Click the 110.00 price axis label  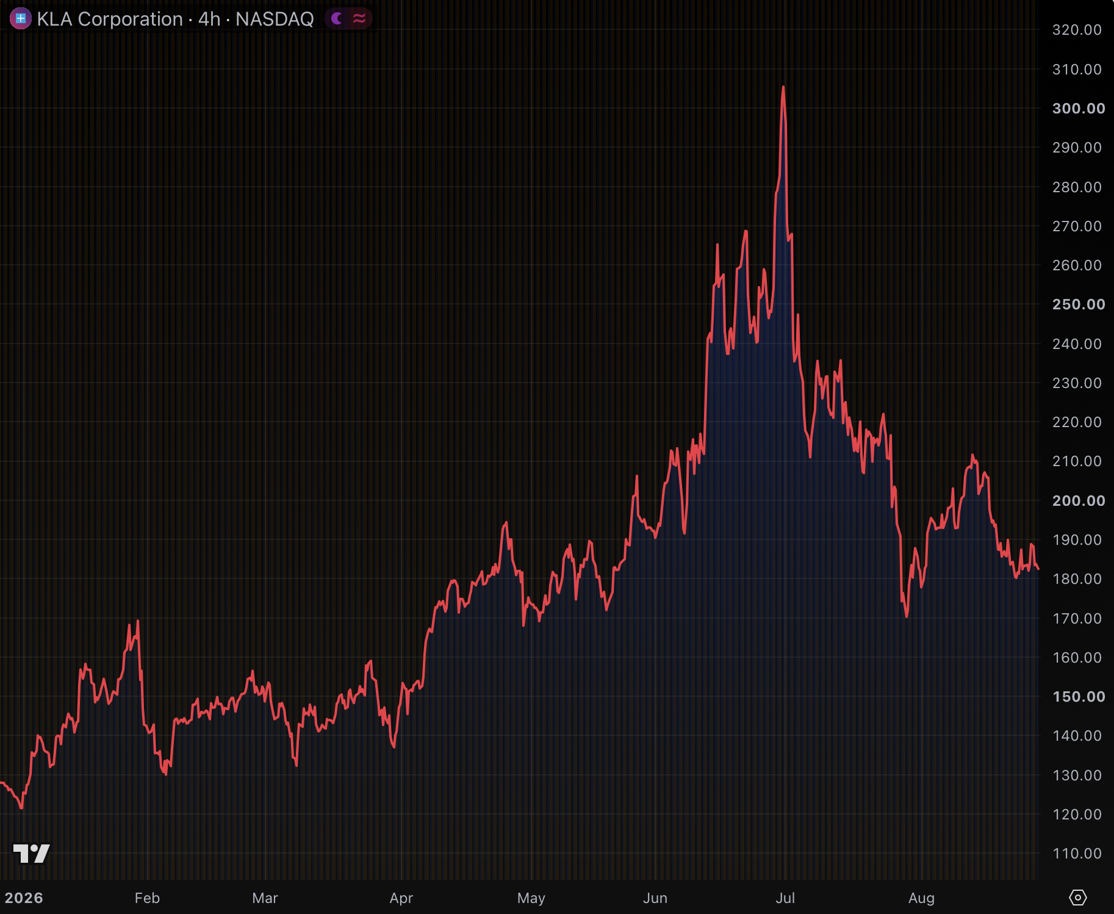click(x=1077, y=854)
